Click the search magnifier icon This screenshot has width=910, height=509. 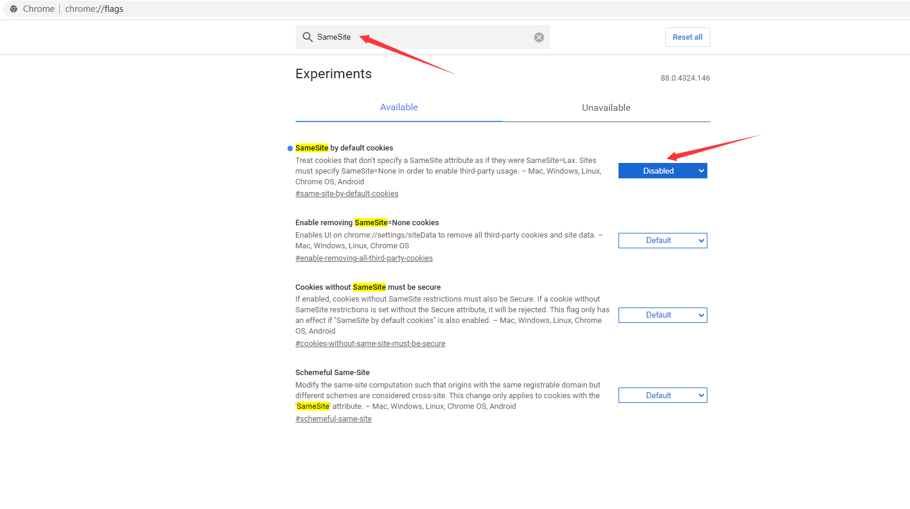tap(307, 37)
